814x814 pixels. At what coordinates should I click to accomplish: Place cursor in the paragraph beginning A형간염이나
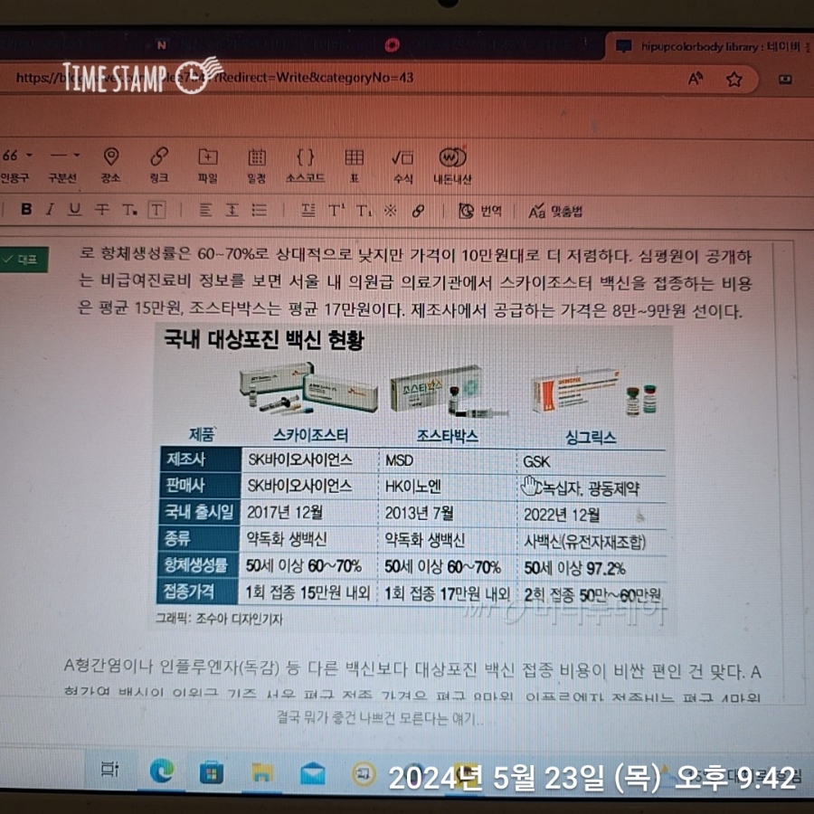412,679
